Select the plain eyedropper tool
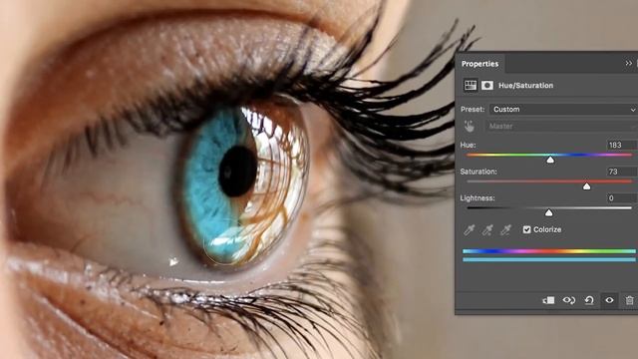This screenshot has height=359, width=638. [470, 230]
